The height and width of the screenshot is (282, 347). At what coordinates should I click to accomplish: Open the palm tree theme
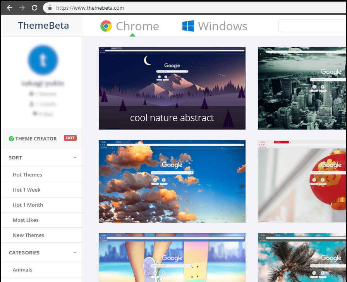click(x=302, y=258)
